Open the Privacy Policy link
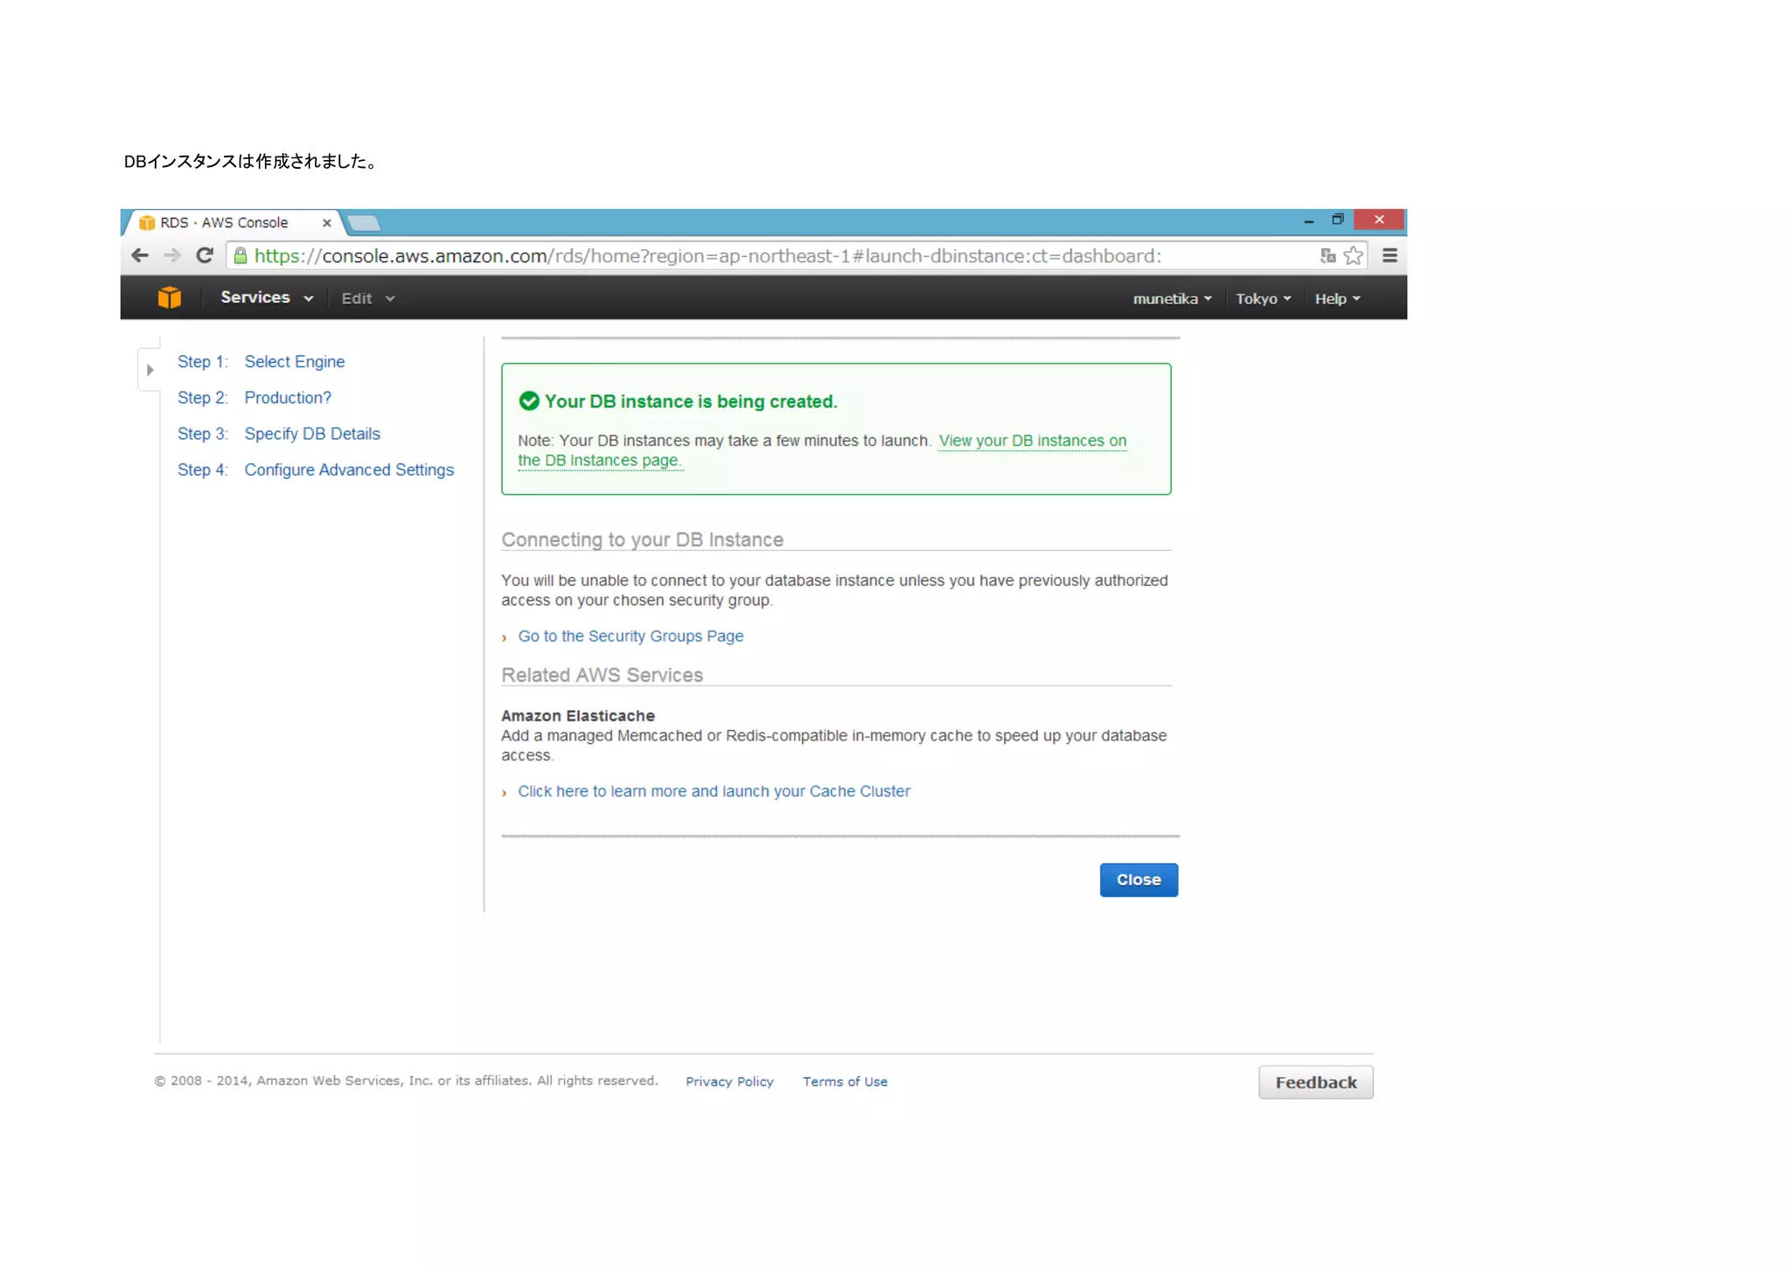 (x=729, y=1082)
